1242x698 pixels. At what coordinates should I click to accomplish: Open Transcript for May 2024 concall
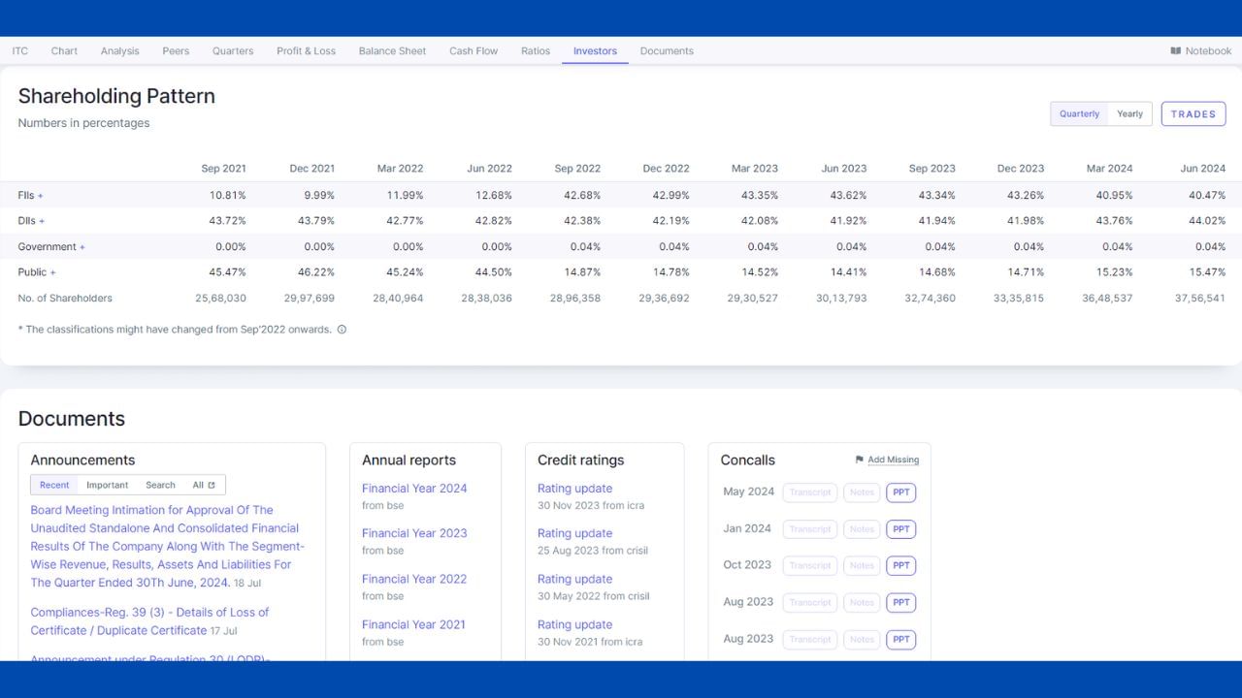pos(810,492)
